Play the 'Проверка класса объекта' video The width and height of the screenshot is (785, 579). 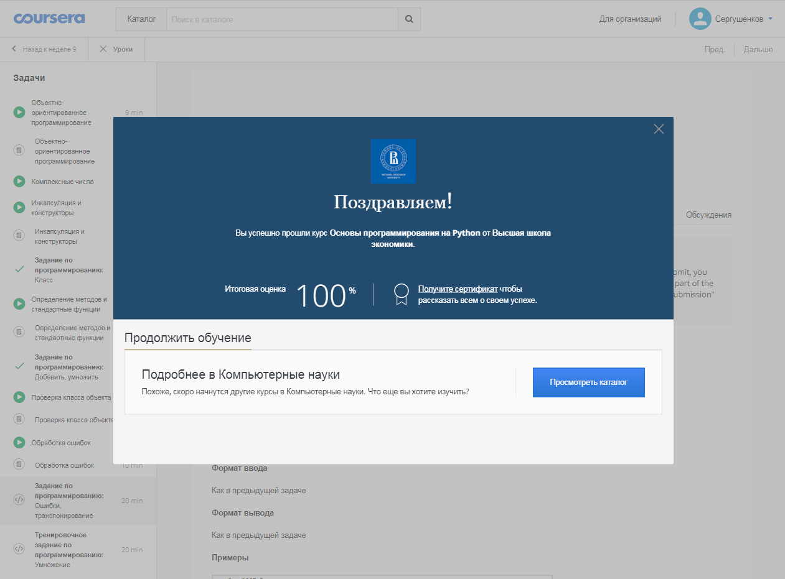point(19,397)
